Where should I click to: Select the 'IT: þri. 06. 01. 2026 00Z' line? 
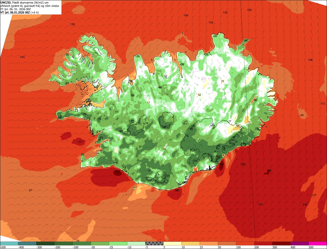[16, 9]
